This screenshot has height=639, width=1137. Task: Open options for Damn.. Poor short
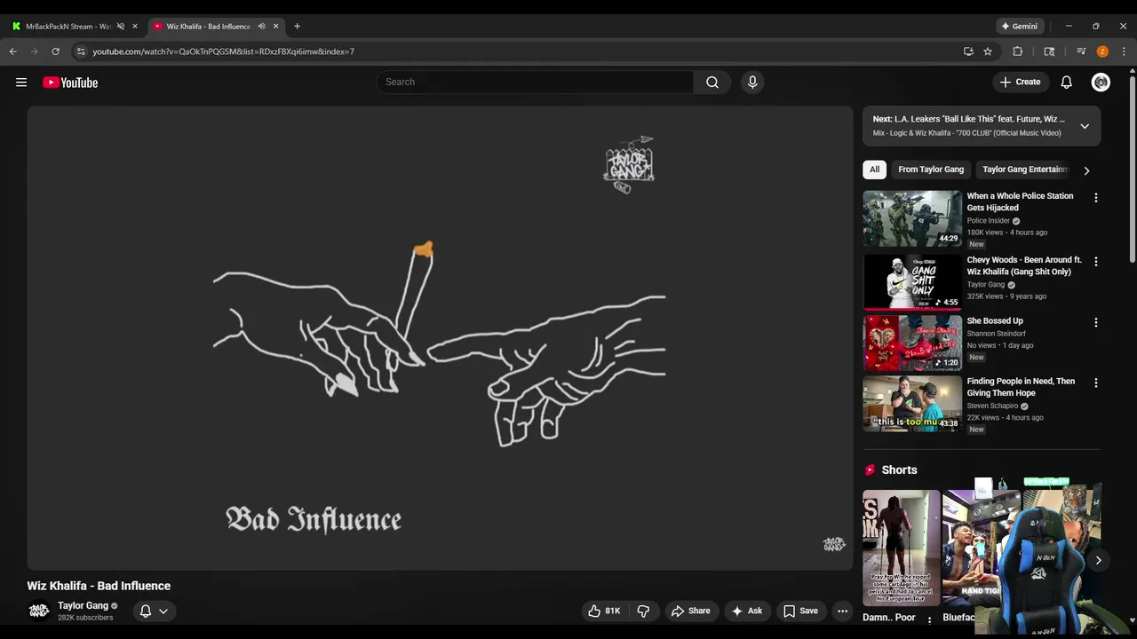click(x=930, y=619)
